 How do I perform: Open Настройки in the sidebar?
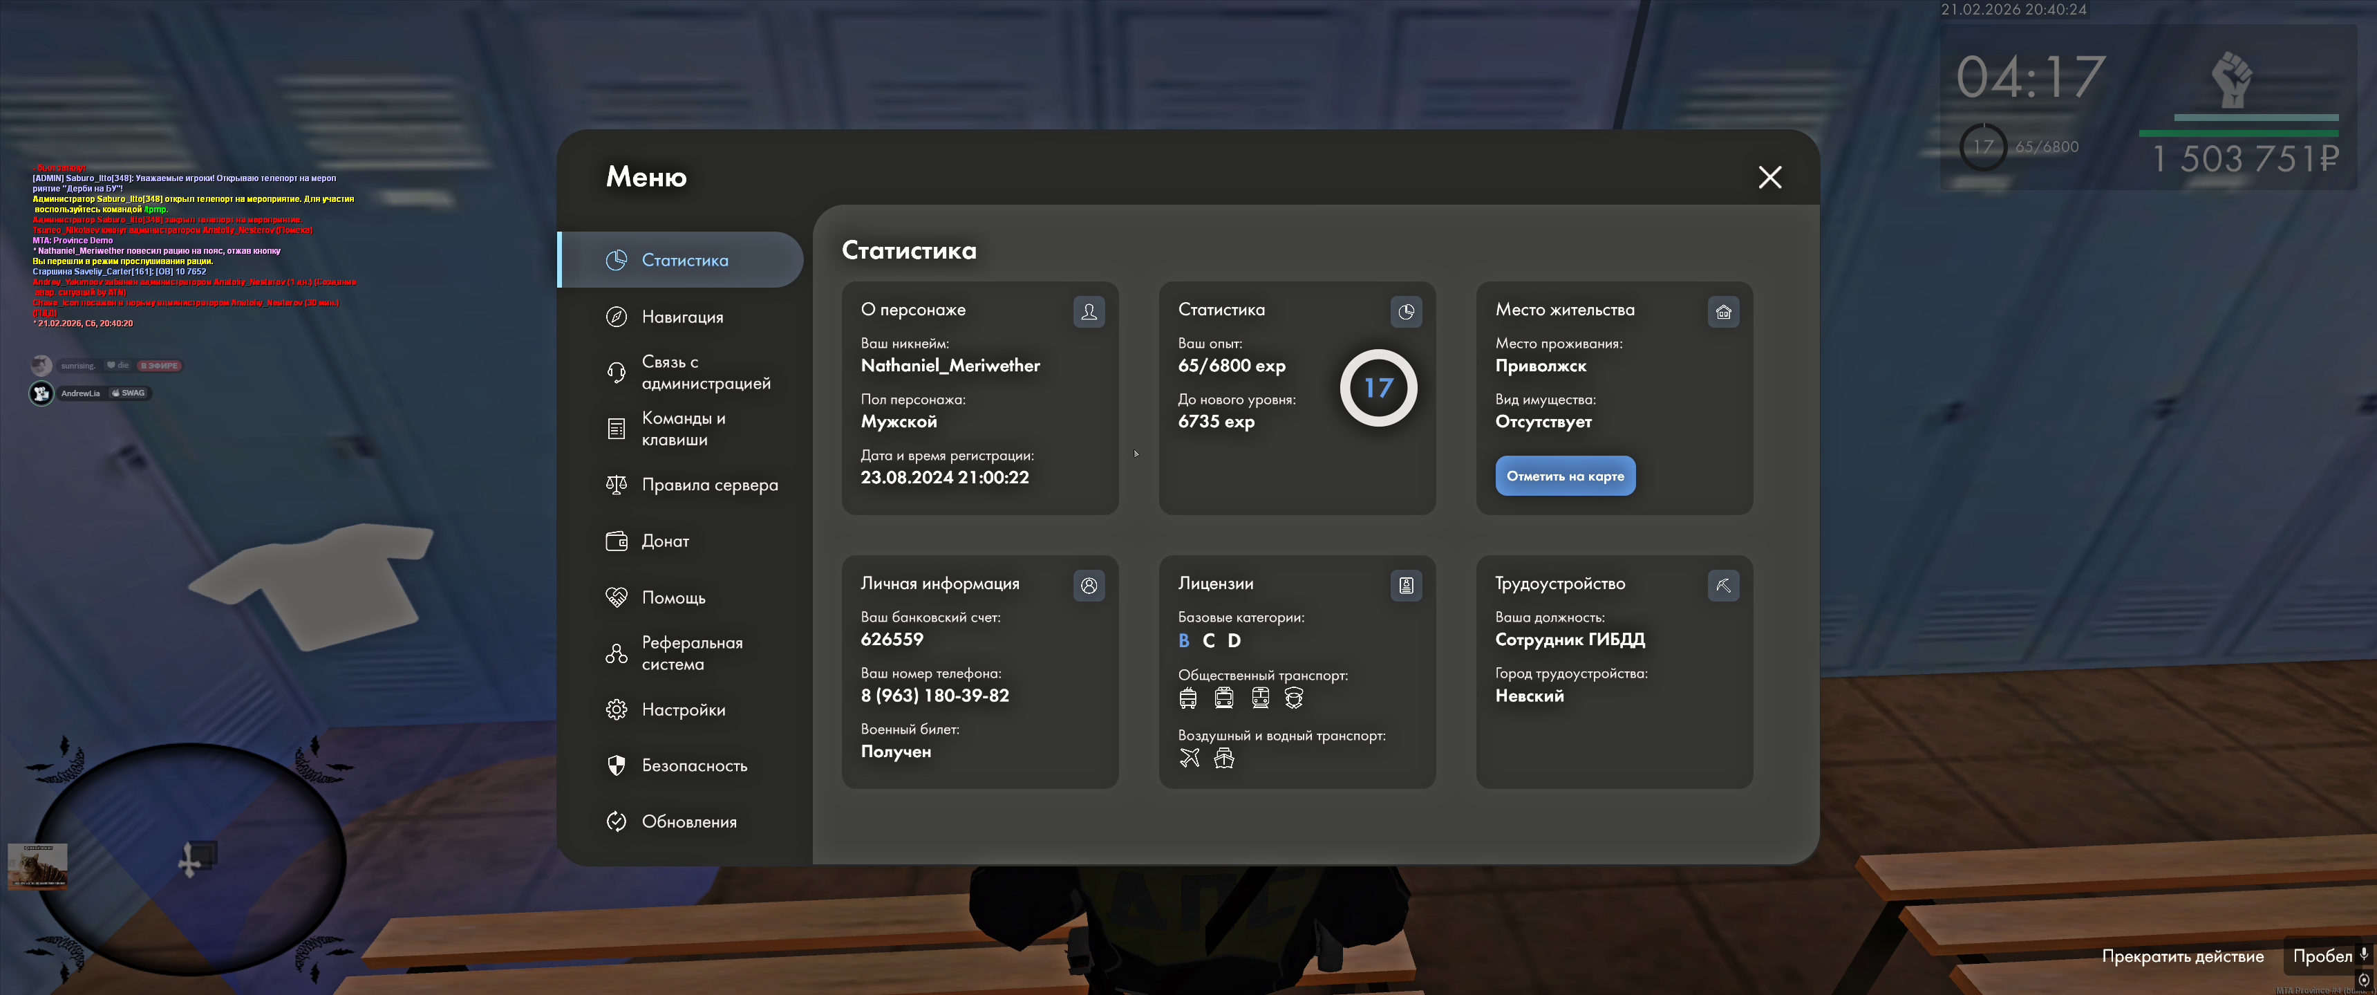[x=683, y=710]
